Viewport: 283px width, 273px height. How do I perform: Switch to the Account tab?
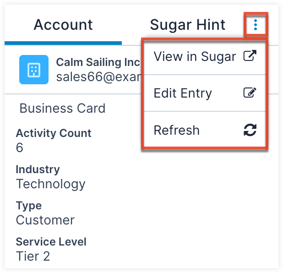coord(63,25)
